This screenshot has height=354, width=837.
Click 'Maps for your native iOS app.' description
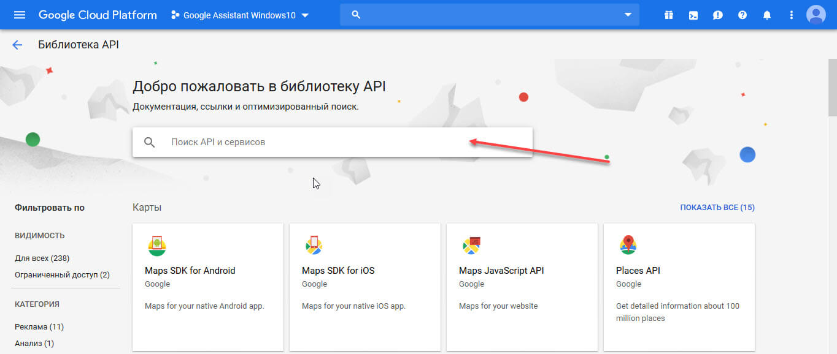pyautogui.click(x=353, y=306)
